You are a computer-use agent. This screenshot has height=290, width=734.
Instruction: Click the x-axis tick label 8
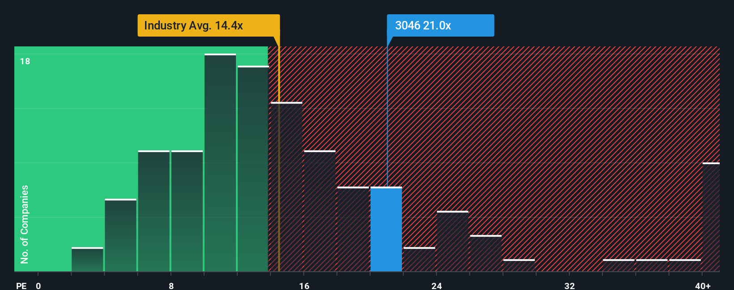click(171, 286)
